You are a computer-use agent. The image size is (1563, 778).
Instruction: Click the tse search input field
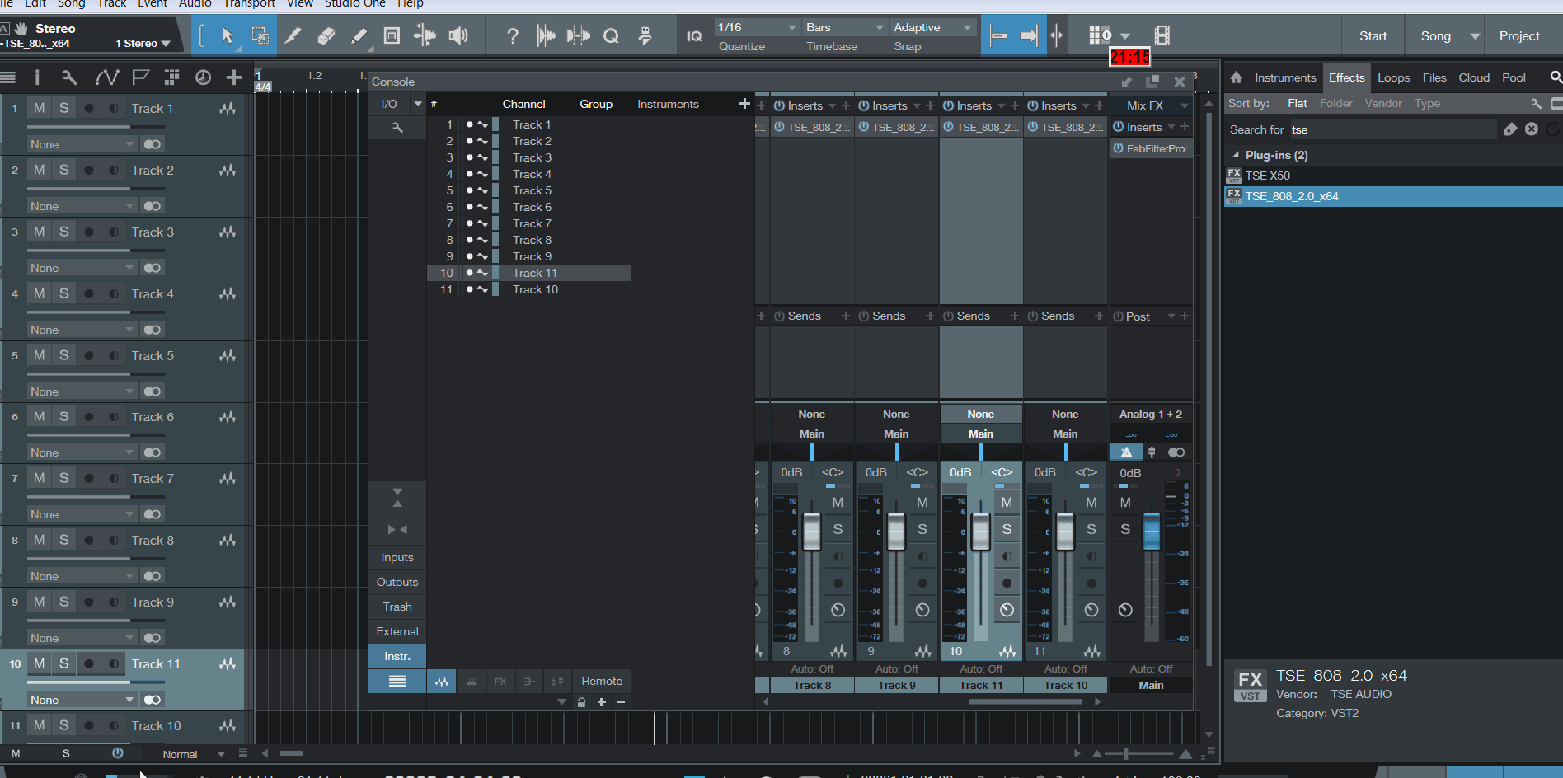click(1392, 129)
